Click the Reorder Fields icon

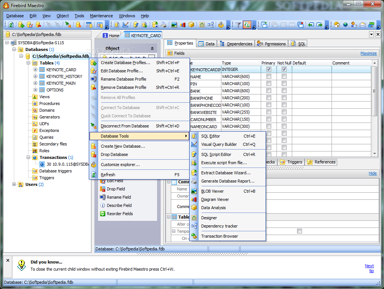pos(103,214)
